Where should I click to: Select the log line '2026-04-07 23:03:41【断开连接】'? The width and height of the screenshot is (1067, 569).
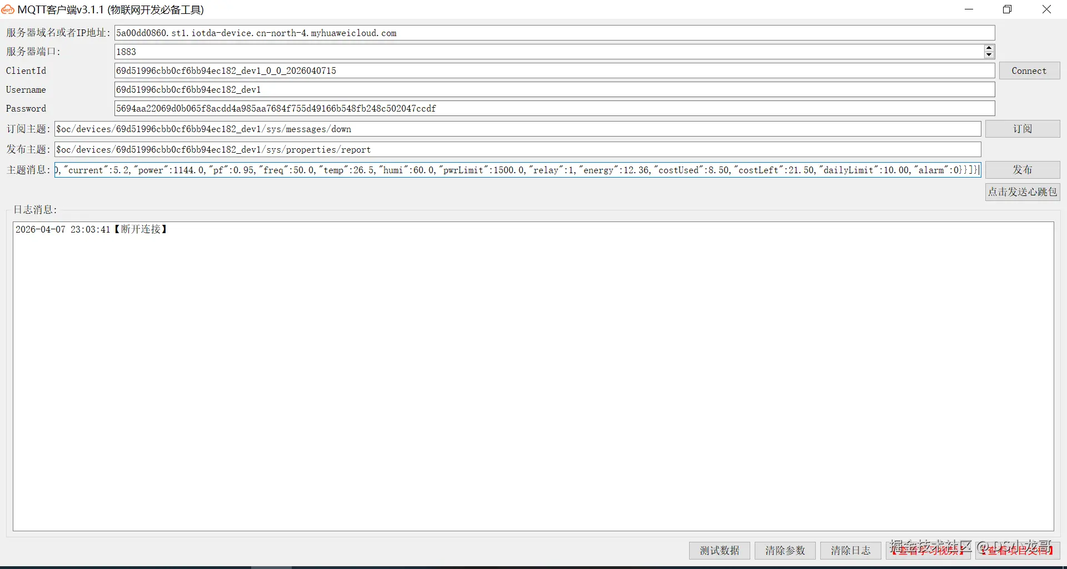pos(92,229)
